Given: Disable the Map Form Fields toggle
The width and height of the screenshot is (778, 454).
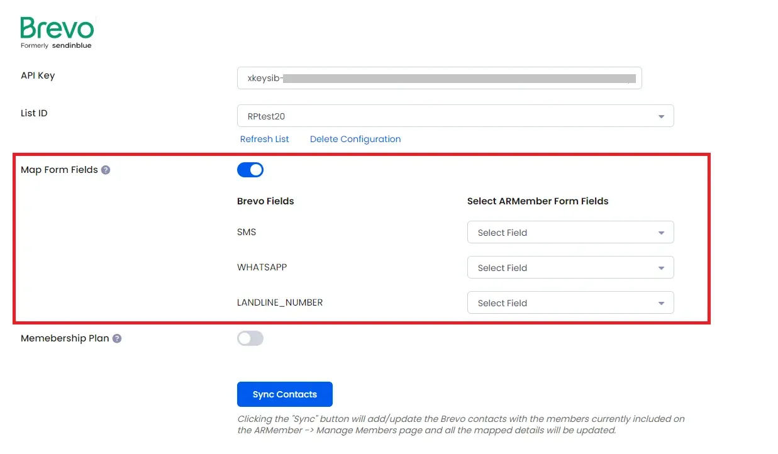Looking at the screenshot, I should coord(250,170).
